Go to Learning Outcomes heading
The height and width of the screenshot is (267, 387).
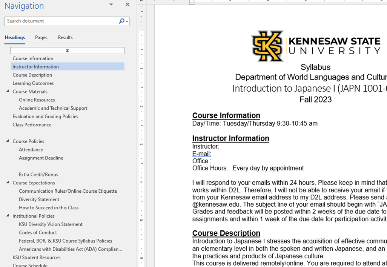(x=33, y=83)
